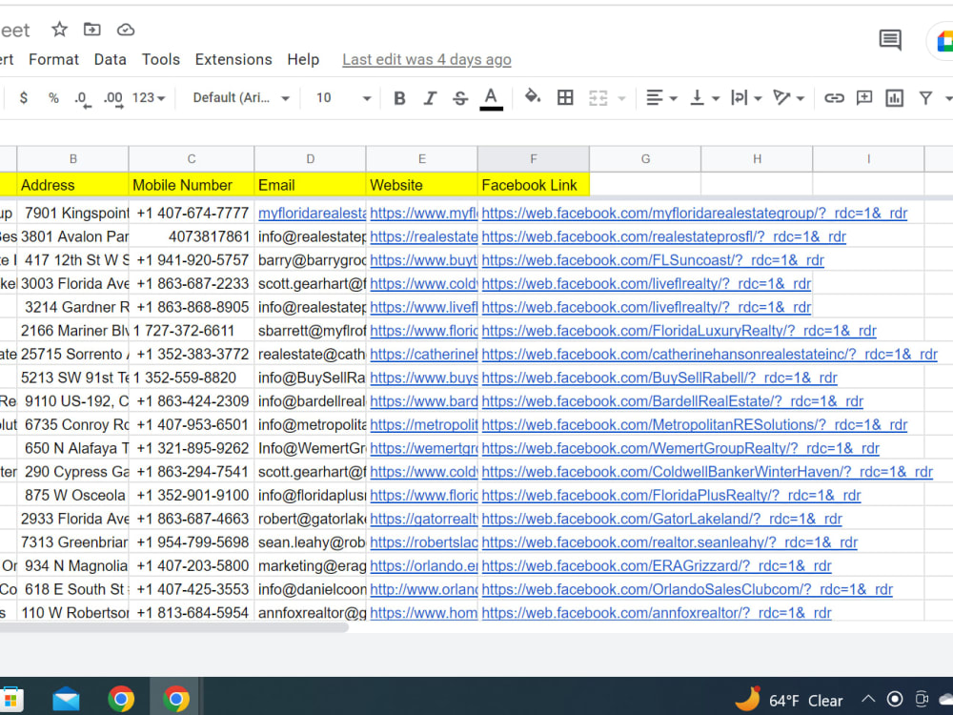Select column G header

645,158
